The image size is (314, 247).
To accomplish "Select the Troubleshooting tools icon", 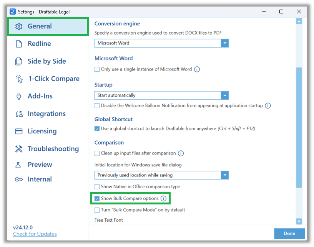I will pyautogui.click(x=19, y=149).
